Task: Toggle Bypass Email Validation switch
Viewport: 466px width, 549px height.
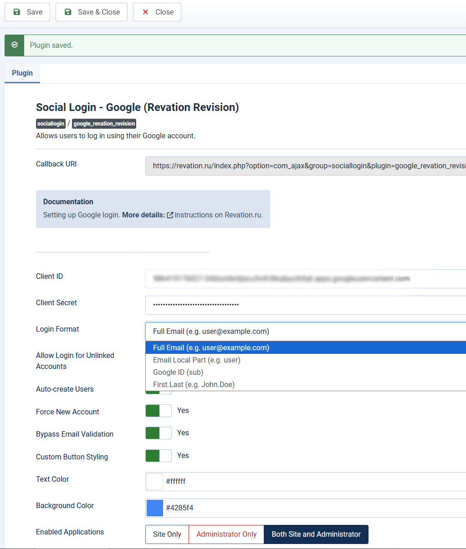Action: (x=159, y=433)
